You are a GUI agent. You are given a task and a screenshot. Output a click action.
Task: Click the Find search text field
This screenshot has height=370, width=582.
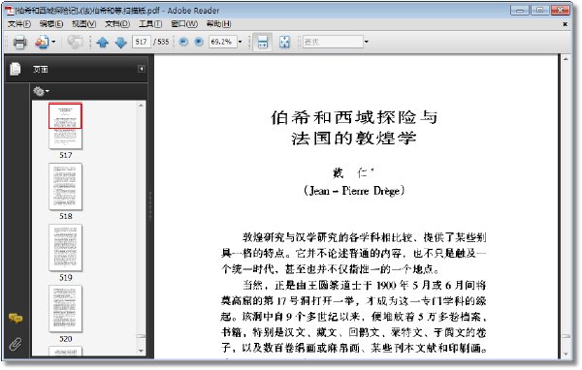point(333,42)
